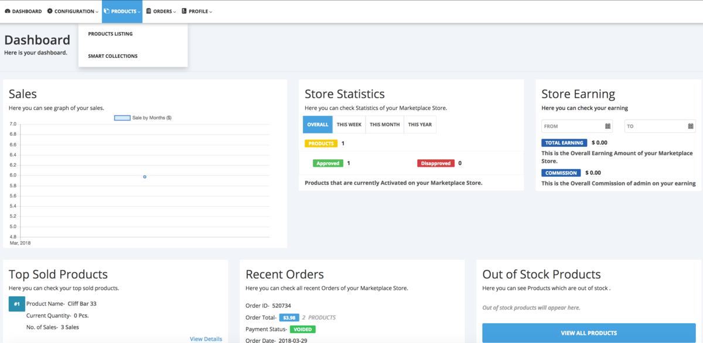The height and width of the screenshot is (343, 703).
Task: Click the Products tag icon
Action: tap(107, 11)
